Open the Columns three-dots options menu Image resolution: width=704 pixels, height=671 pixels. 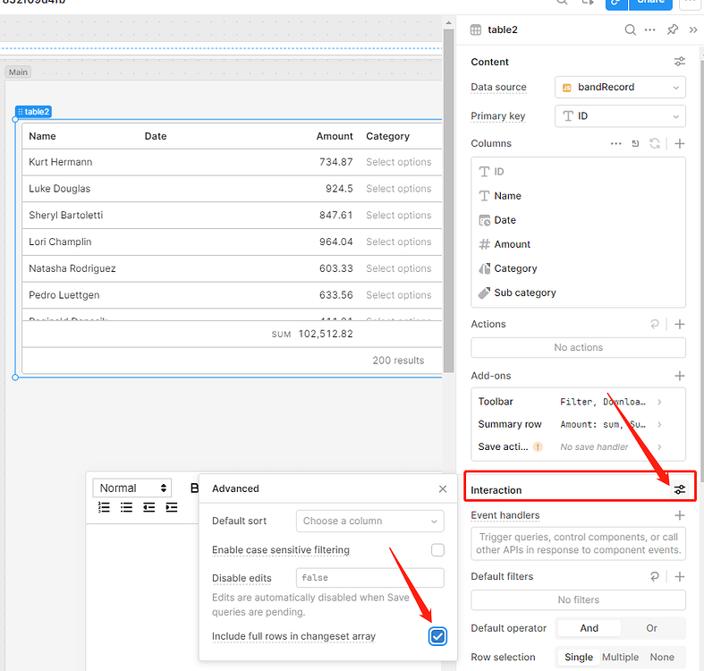(x=616, y=144)
